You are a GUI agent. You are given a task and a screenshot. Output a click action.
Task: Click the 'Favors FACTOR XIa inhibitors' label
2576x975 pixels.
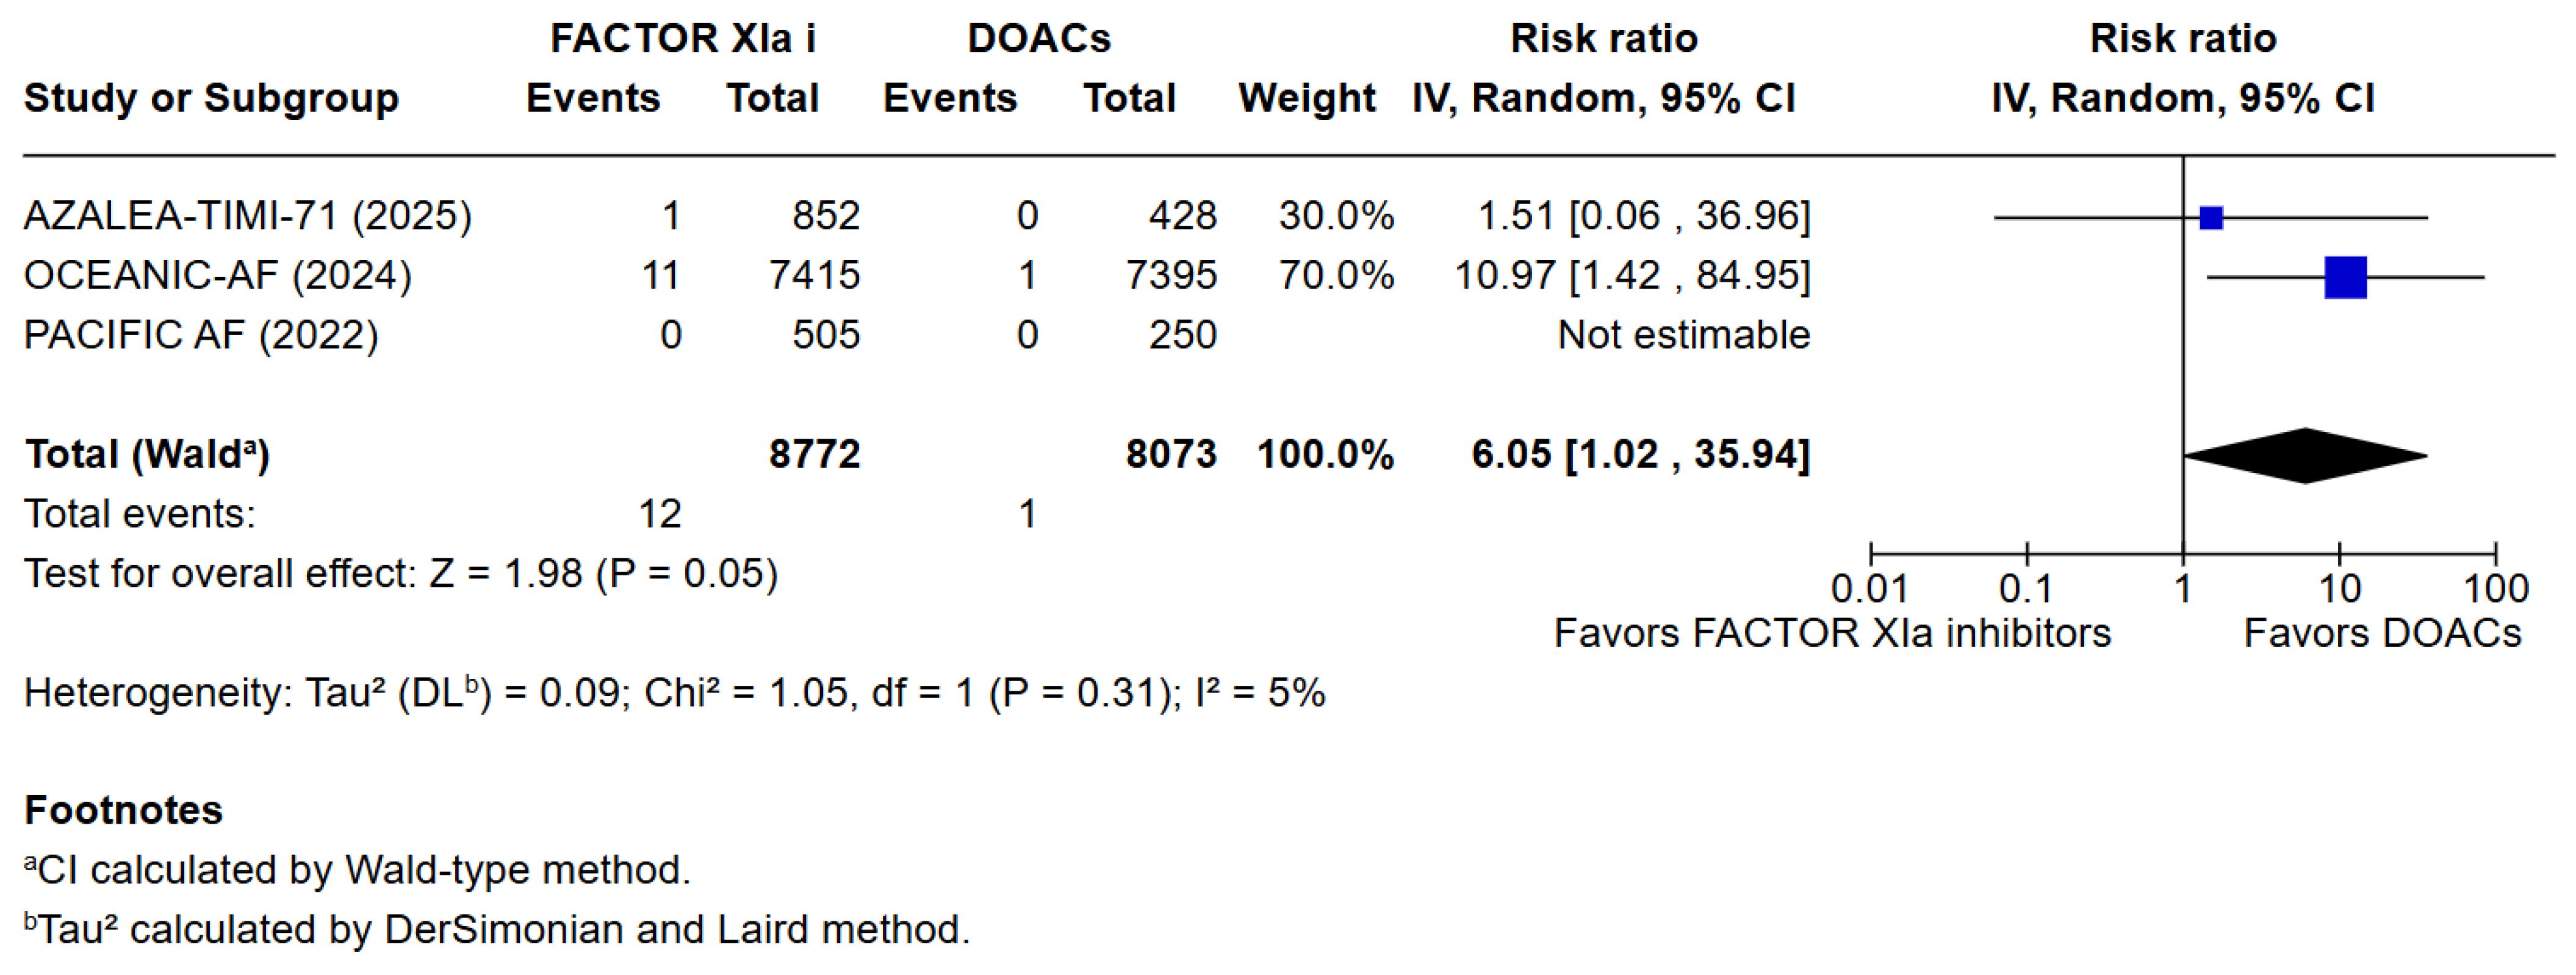[1831, 633]
